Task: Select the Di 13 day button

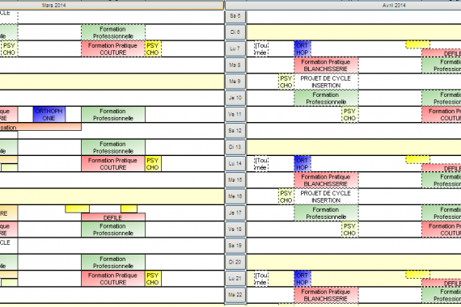Action: pyautogui.click(x=235, y=147)
